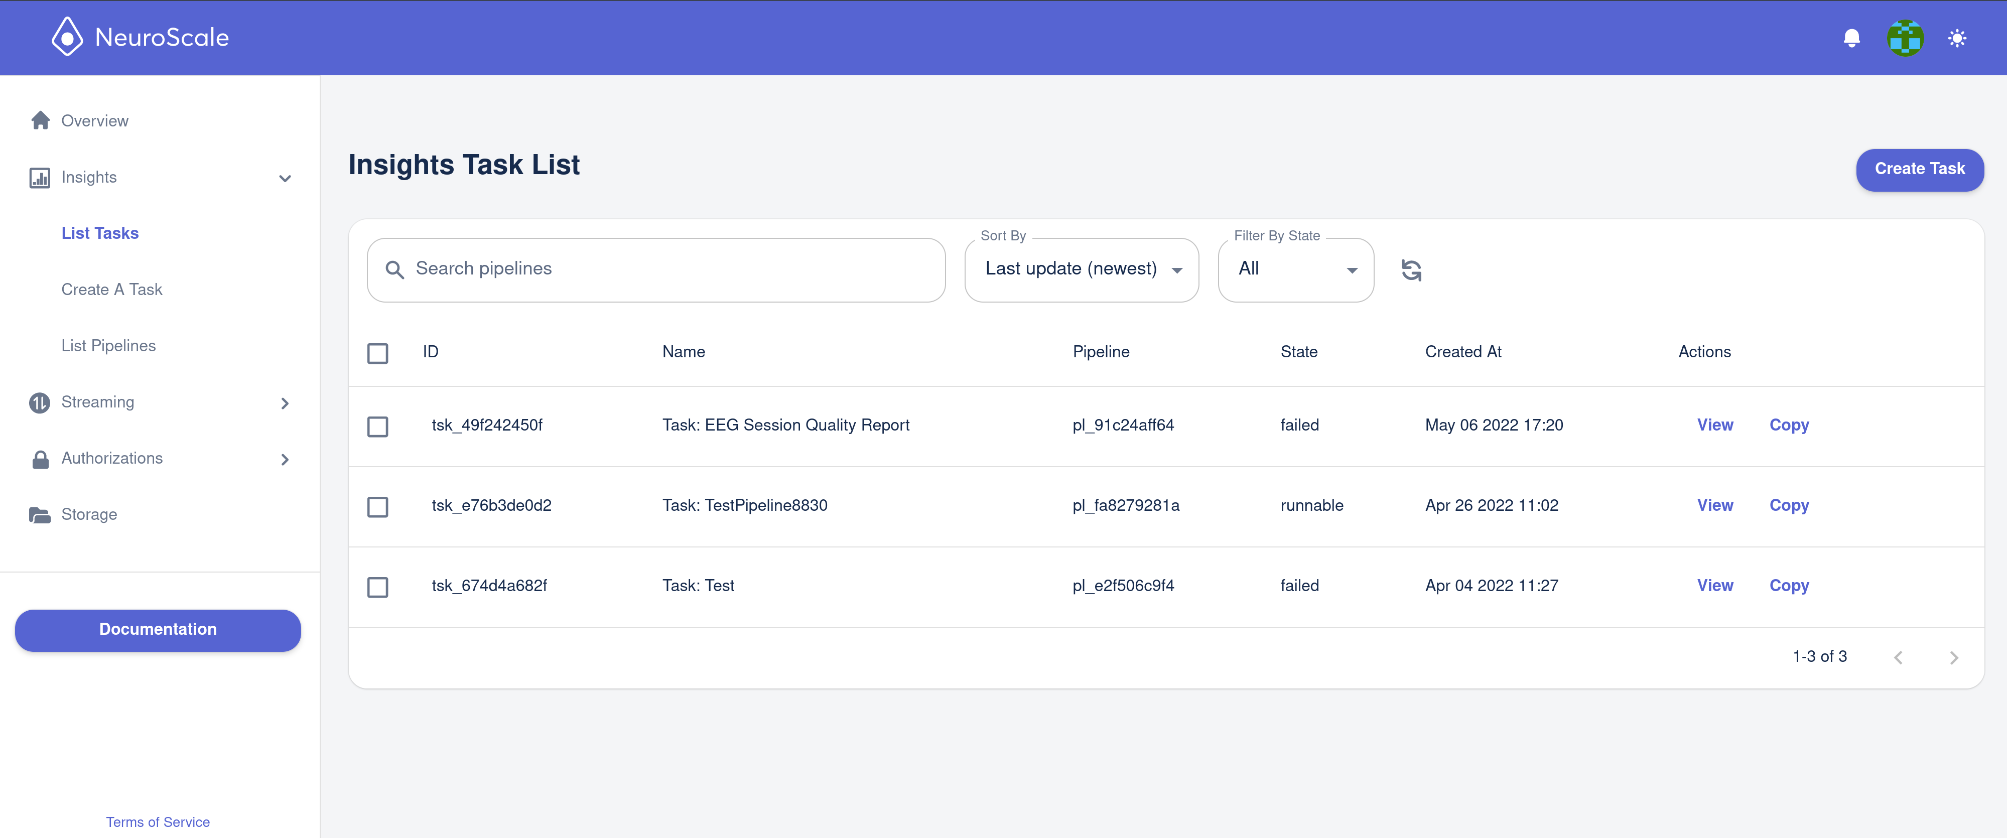This screenshot has width=2007, height=838.
Task: Click the Authorizations lock icon
Action: pyautogui.click(x=41, y=459)
